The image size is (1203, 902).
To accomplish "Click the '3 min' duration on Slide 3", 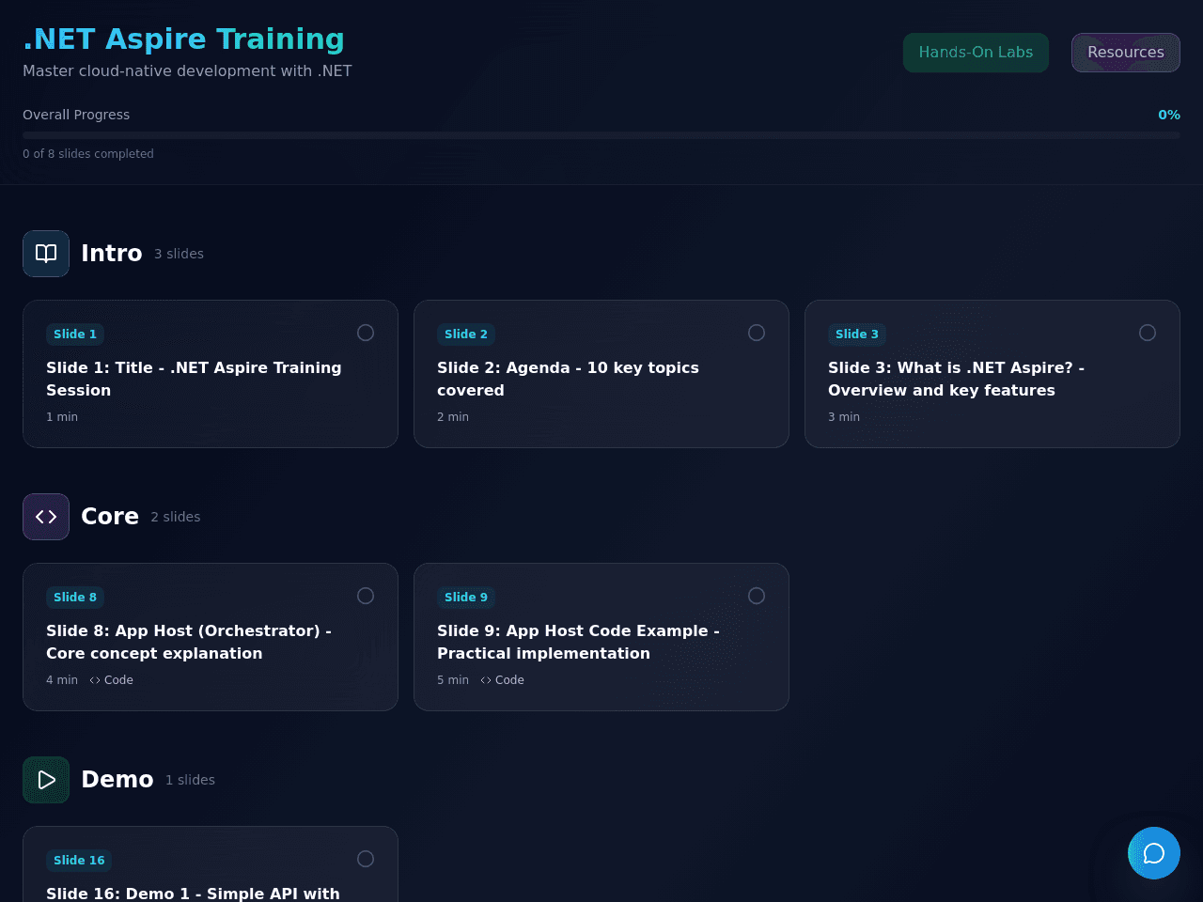I will (x=844, y=417).
